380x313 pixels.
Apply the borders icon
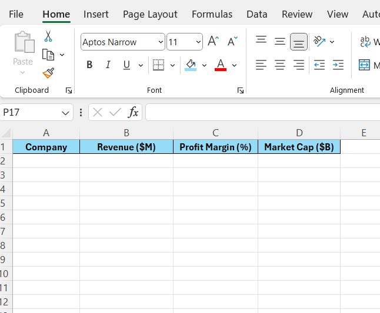click(x=158, y=65)
